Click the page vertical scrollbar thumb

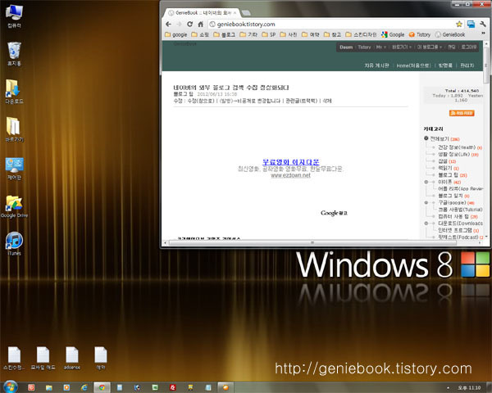click(485, 65)
